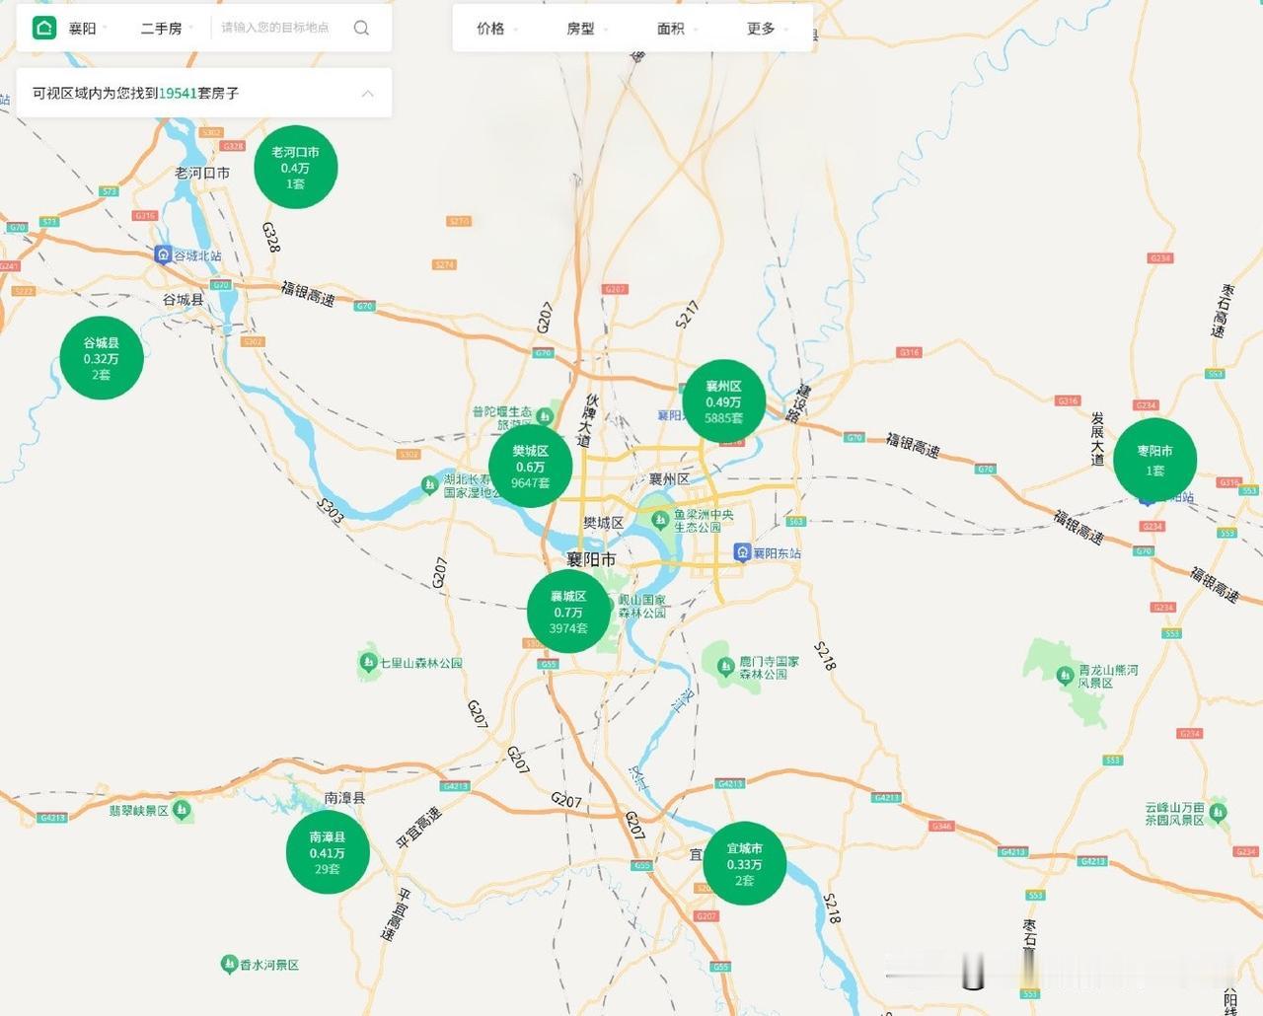Click the 云峰山万亩茶园风景区 icon

pyautogui.click(x=1218, y=813)
